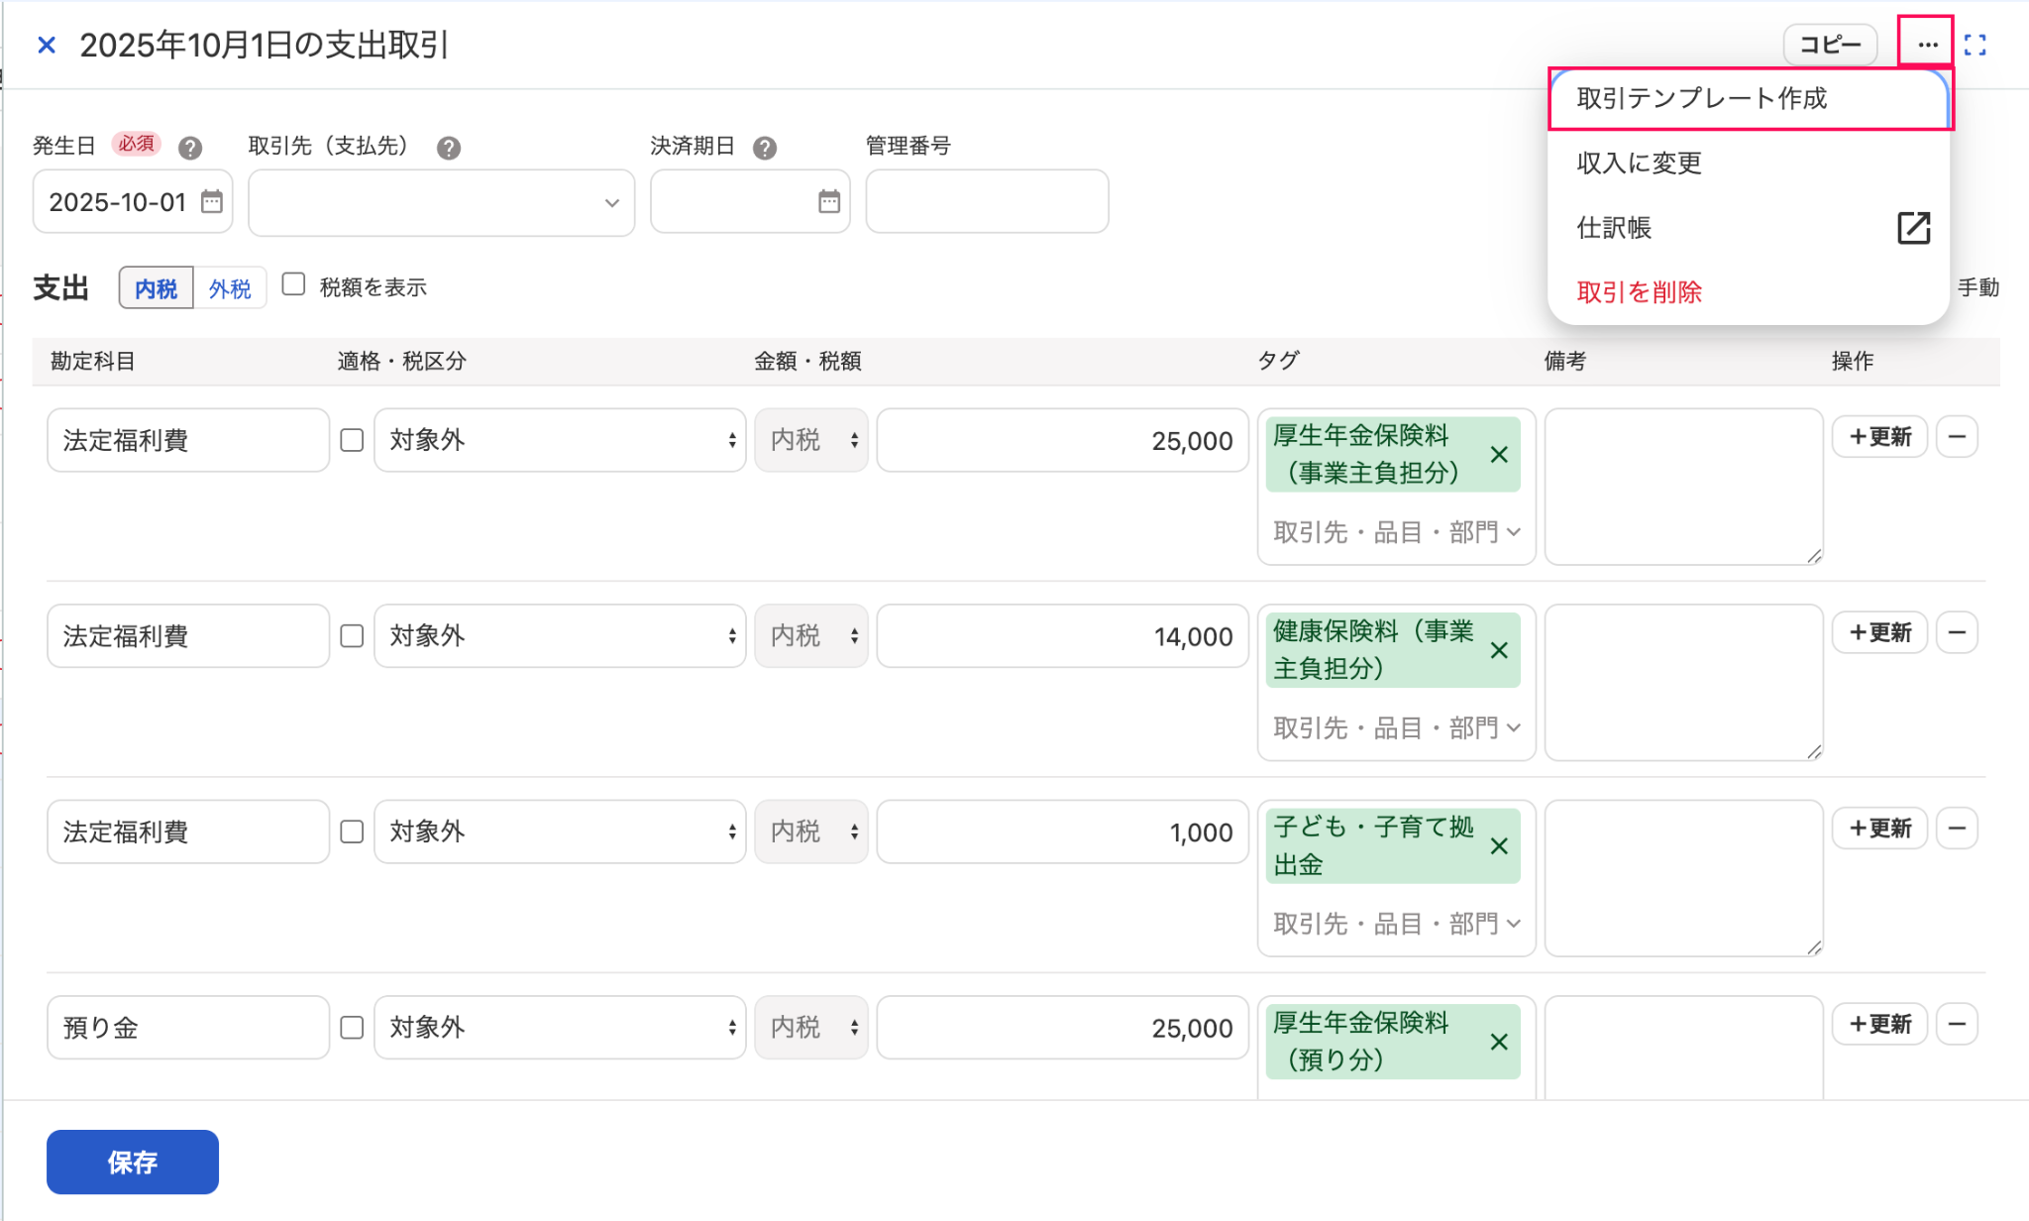The width and height of the screenshot is (2029, 1221).
Task: Open calendar picker for 発生日
Action: 212,202
